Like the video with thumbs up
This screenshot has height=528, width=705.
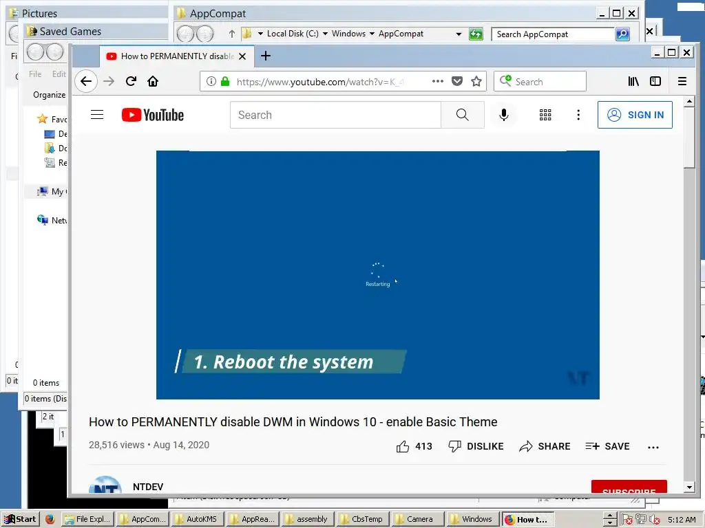point(403,446)
